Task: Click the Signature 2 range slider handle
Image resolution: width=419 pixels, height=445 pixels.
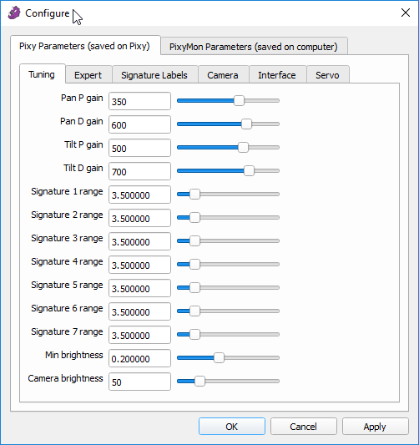Action: click(194, 217)
